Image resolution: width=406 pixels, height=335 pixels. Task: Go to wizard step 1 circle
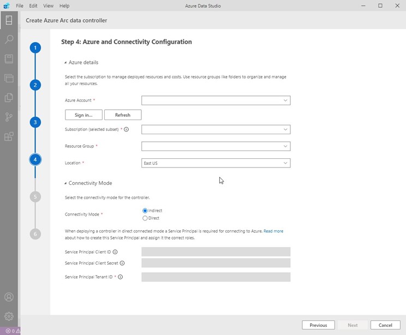coord(35,48)
